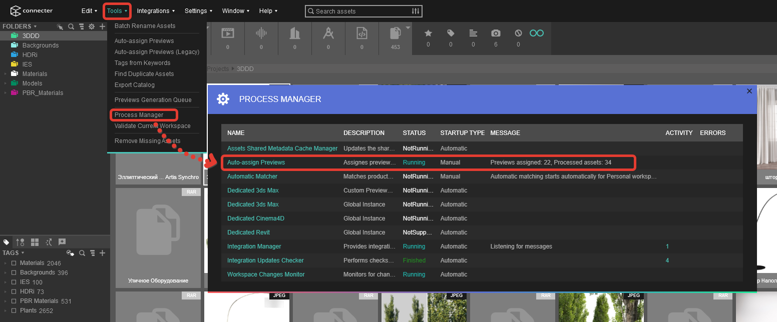The width and height of the screenshot is (777, 322).
Task: Select the favorites star filter icon
Action: [428, 33]
